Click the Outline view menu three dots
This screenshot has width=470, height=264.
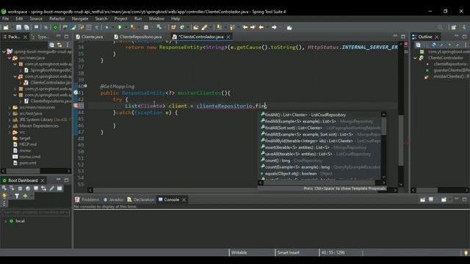pyautogui.click(x=465, y=45)
